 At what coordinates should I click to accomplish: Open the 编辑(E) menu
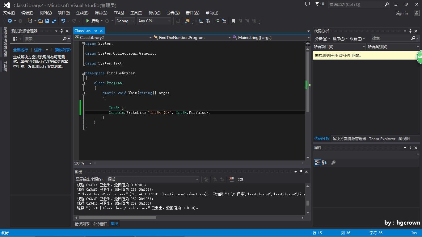pyautogui.click(x=27, y=13)
